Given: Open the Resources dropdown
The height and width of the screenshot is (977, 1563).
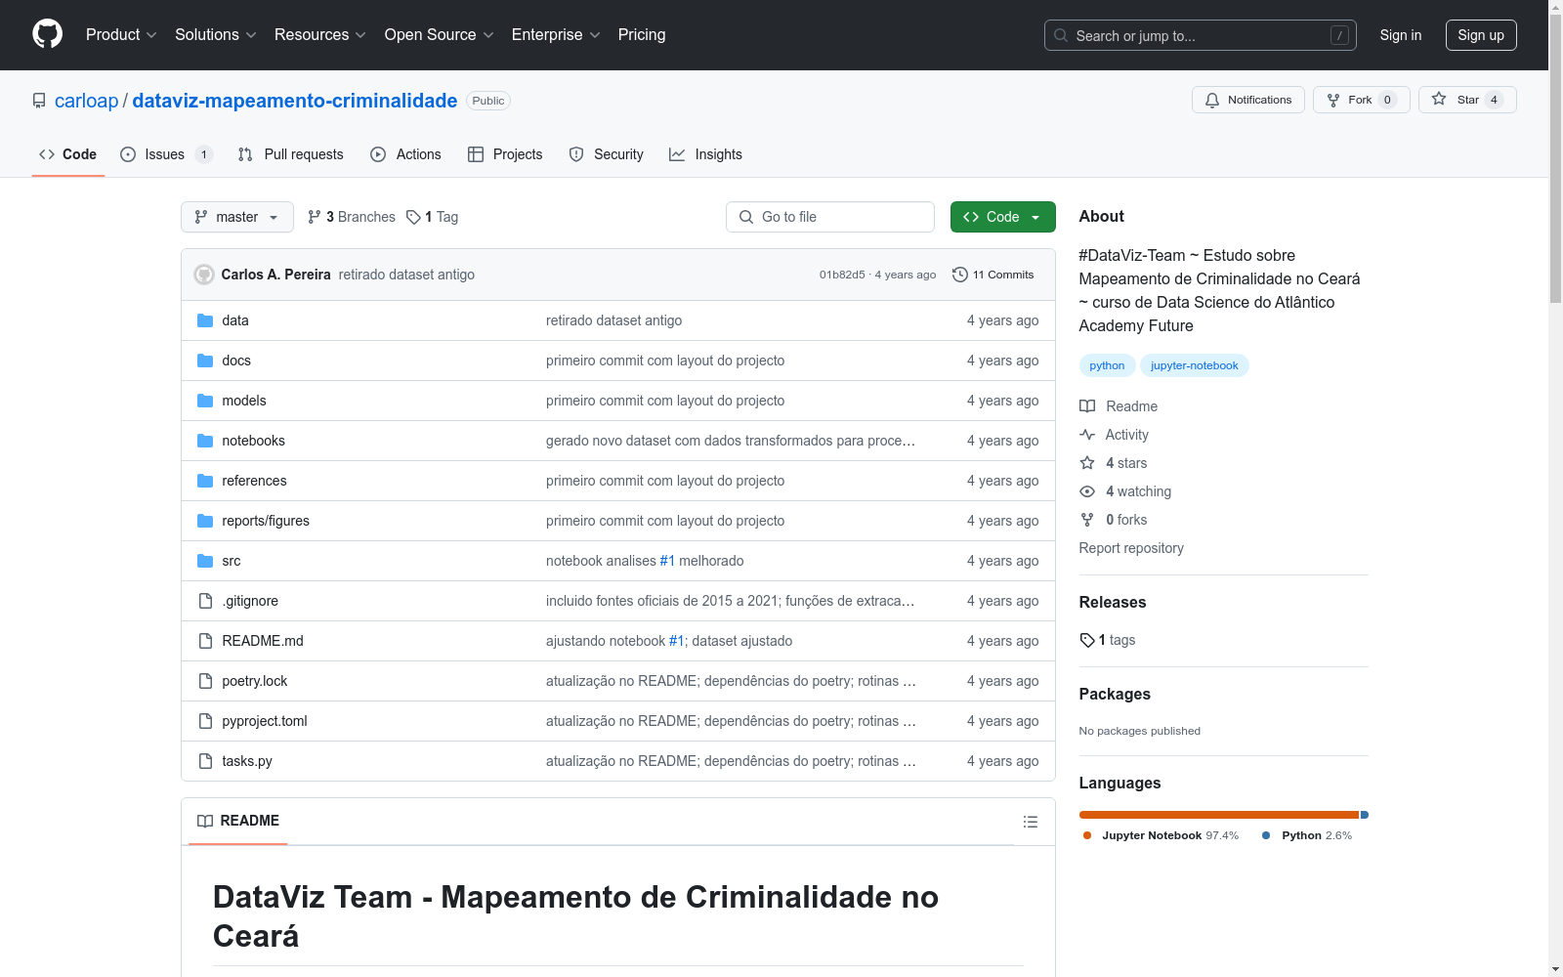Looking at the screenshot, I should pyautogui.click(x=320, y=35).
